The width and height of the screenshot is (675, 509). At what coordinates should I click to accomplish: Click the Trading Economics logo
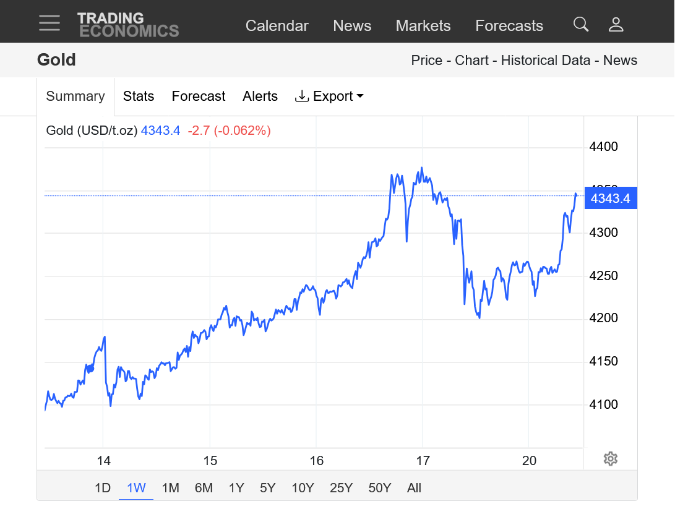tap(128, 25)
